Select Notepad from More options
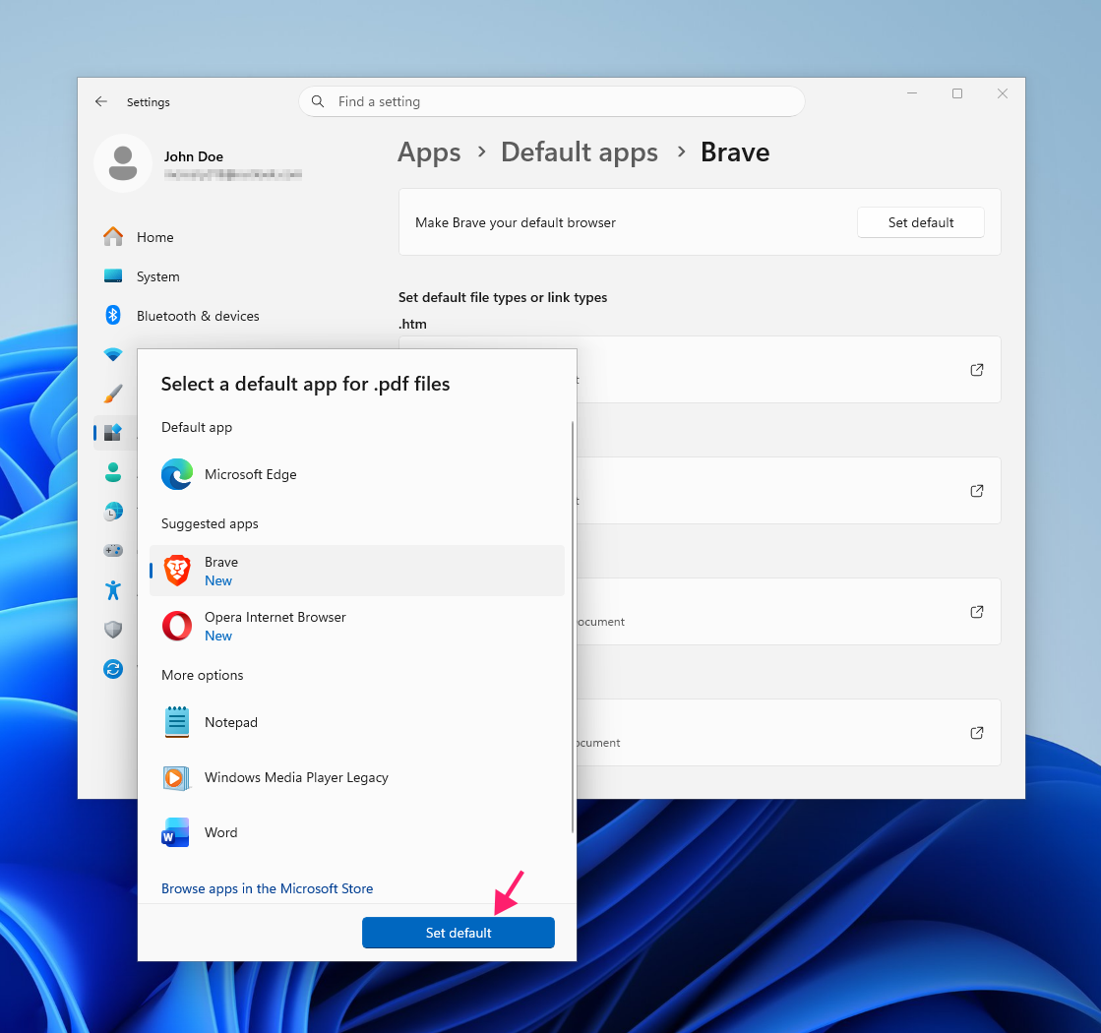Image resolution: width=1101 pixels, height=1033 pixels. (x=357, y=723)
